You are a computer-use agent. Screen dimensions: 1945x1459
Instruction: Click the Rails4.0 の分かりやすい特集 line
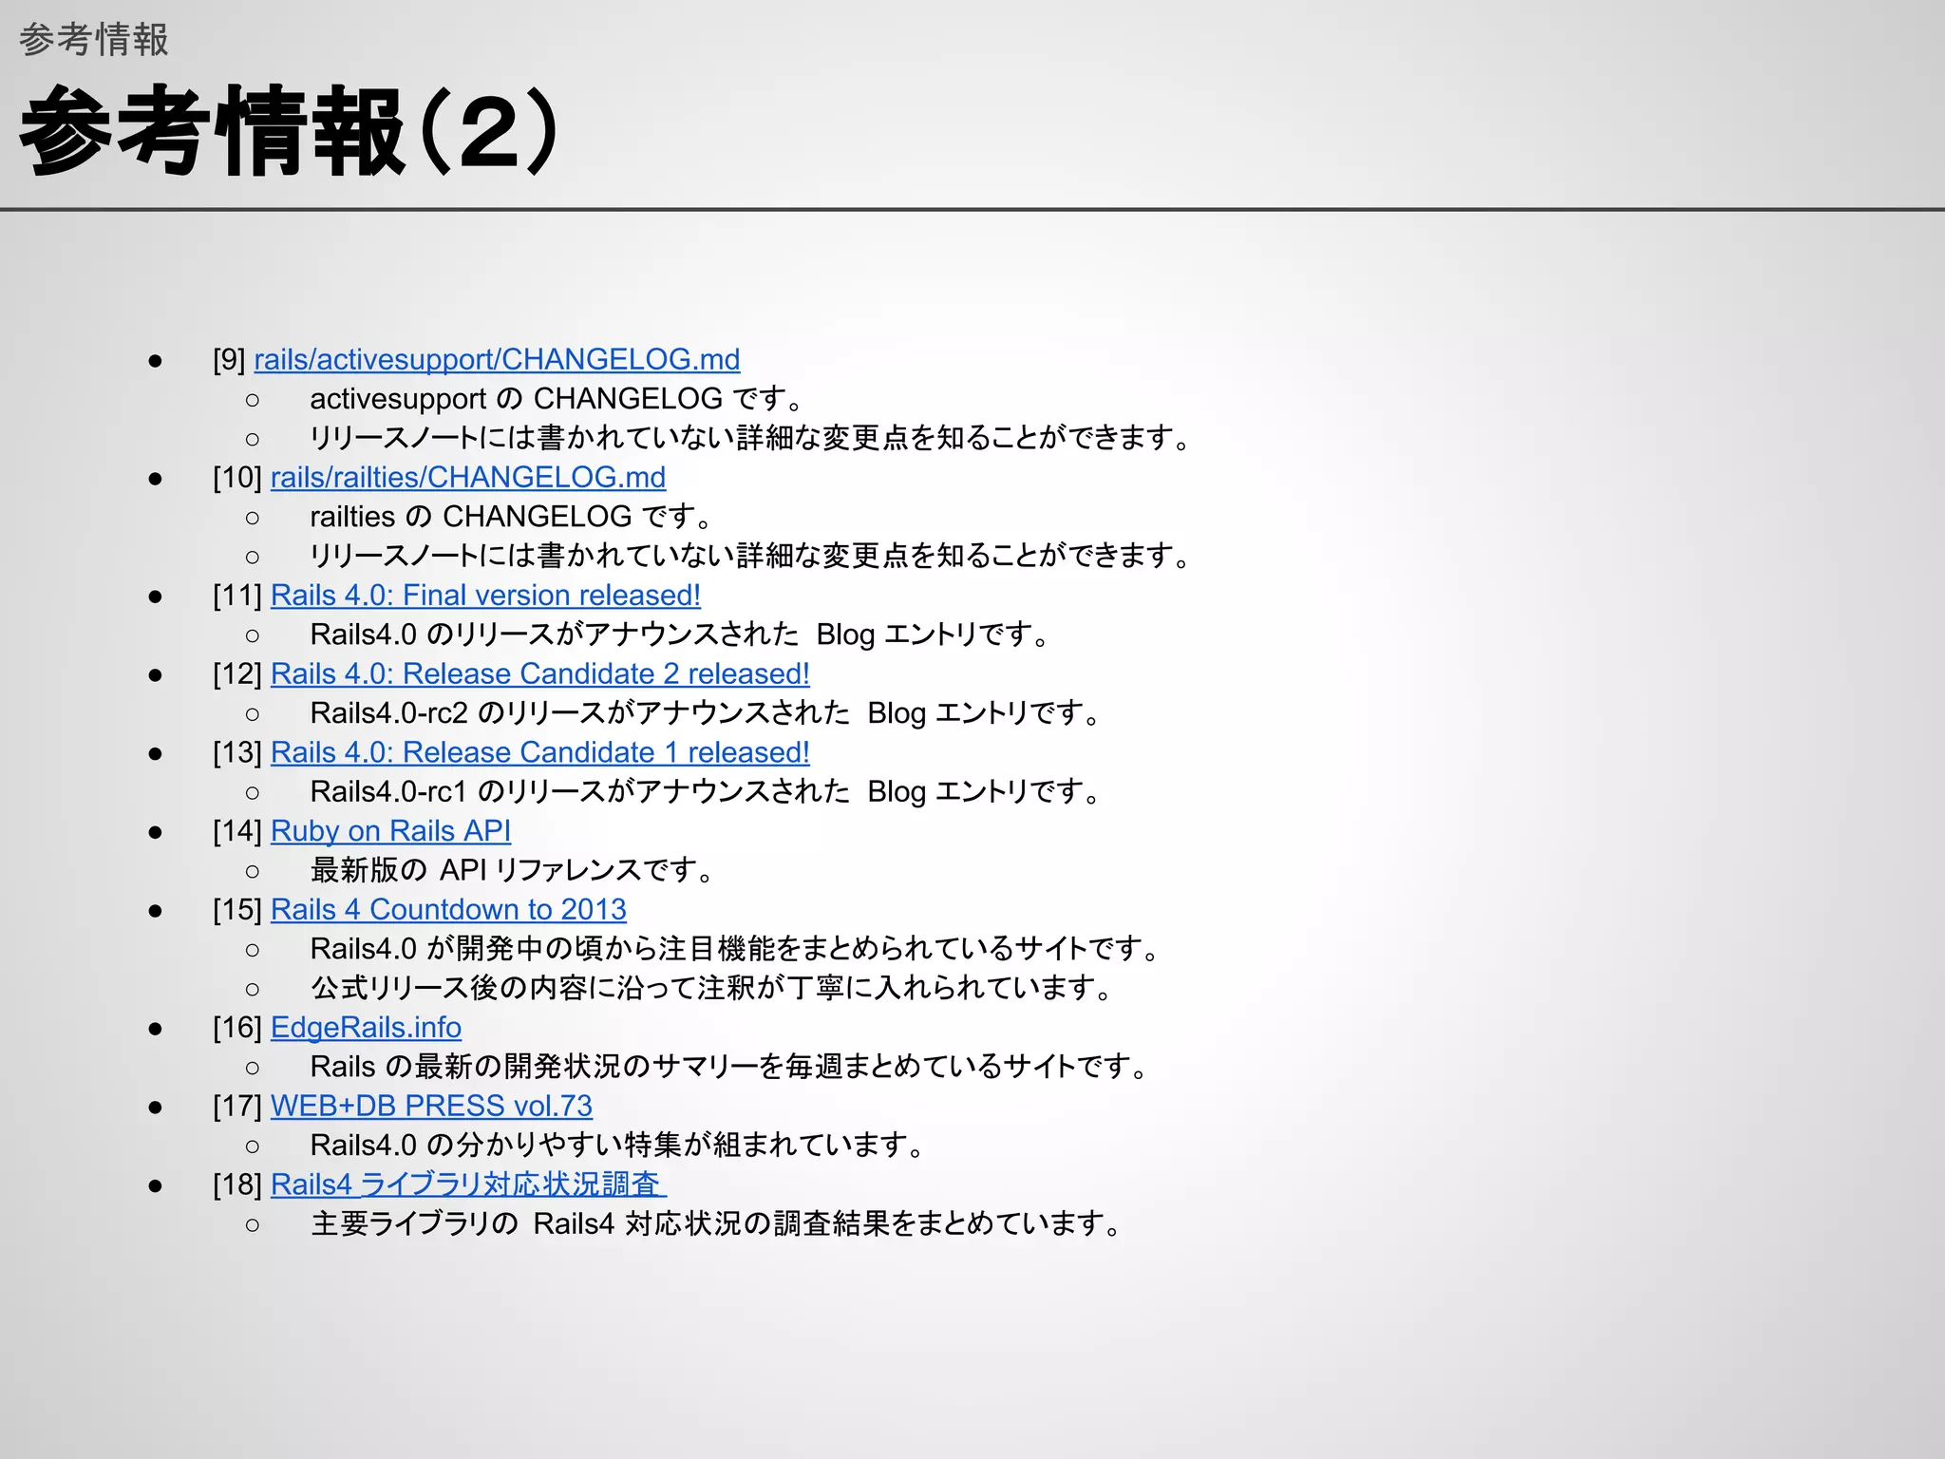[617, 1146]
